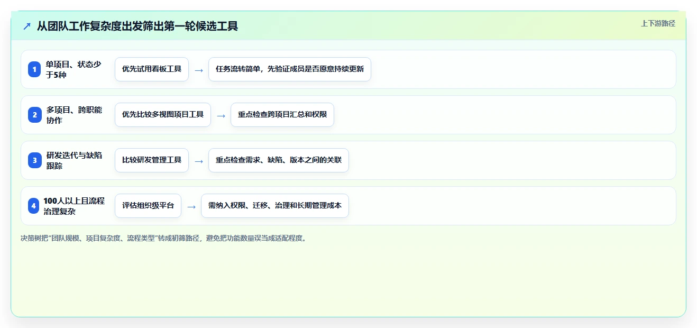697x328 pixels.
Task: Click step badge 2 for multi-project
Action: pos(34,115)
